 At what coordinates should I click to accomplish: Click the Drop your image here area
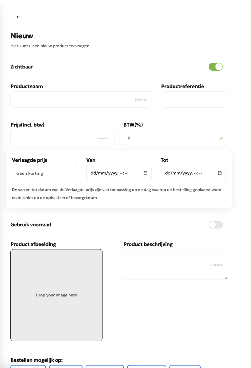pyautogui.click(x=56, y=295)
